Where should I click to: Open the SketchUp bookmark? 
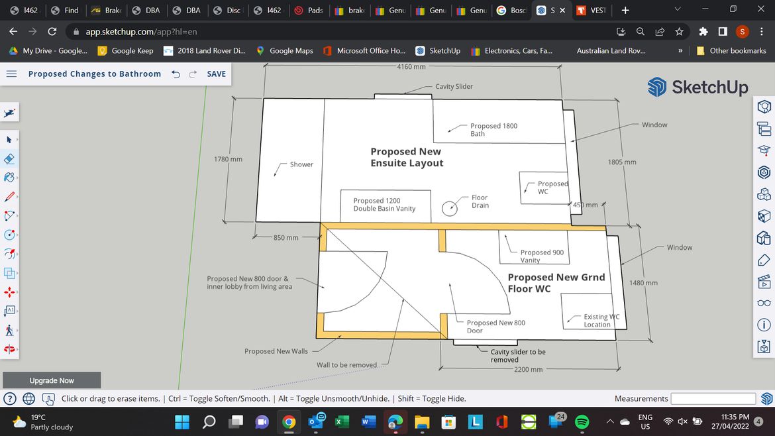click(x=438, y=50)
